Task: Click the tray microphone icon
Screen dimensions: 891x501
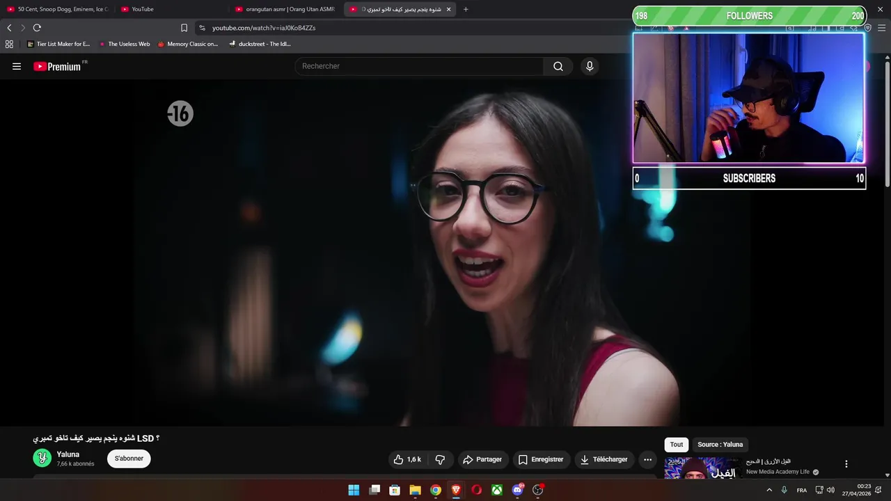Action: pyautogui.click(x=784, y=490)
